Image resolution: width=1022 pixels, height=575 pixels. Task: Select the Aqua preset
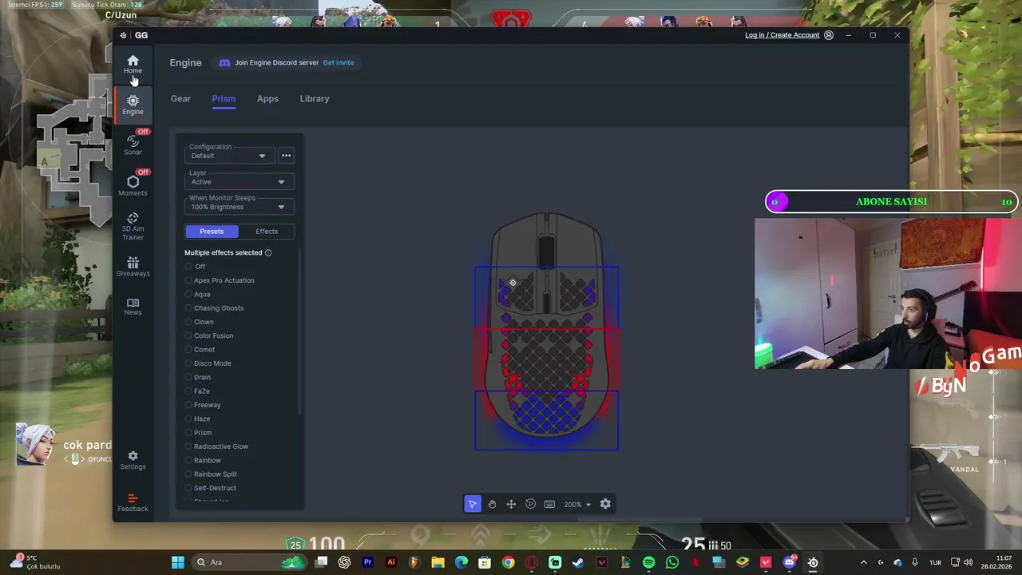[198, 294]
